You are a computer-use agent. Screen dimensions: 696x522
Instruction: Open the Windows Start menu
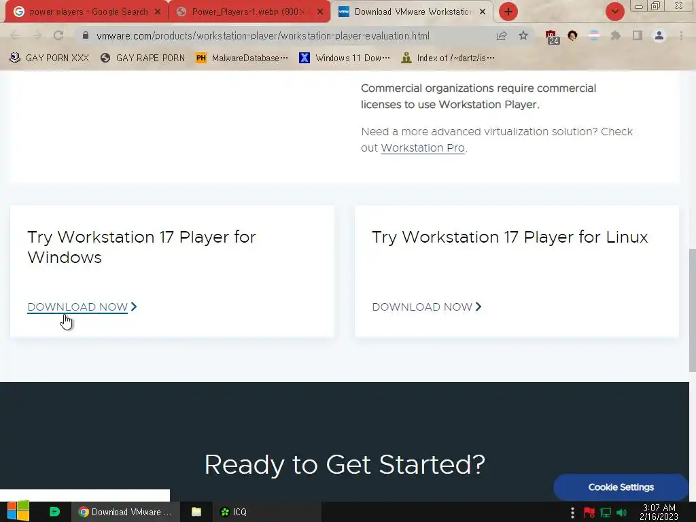click(18, 512)
